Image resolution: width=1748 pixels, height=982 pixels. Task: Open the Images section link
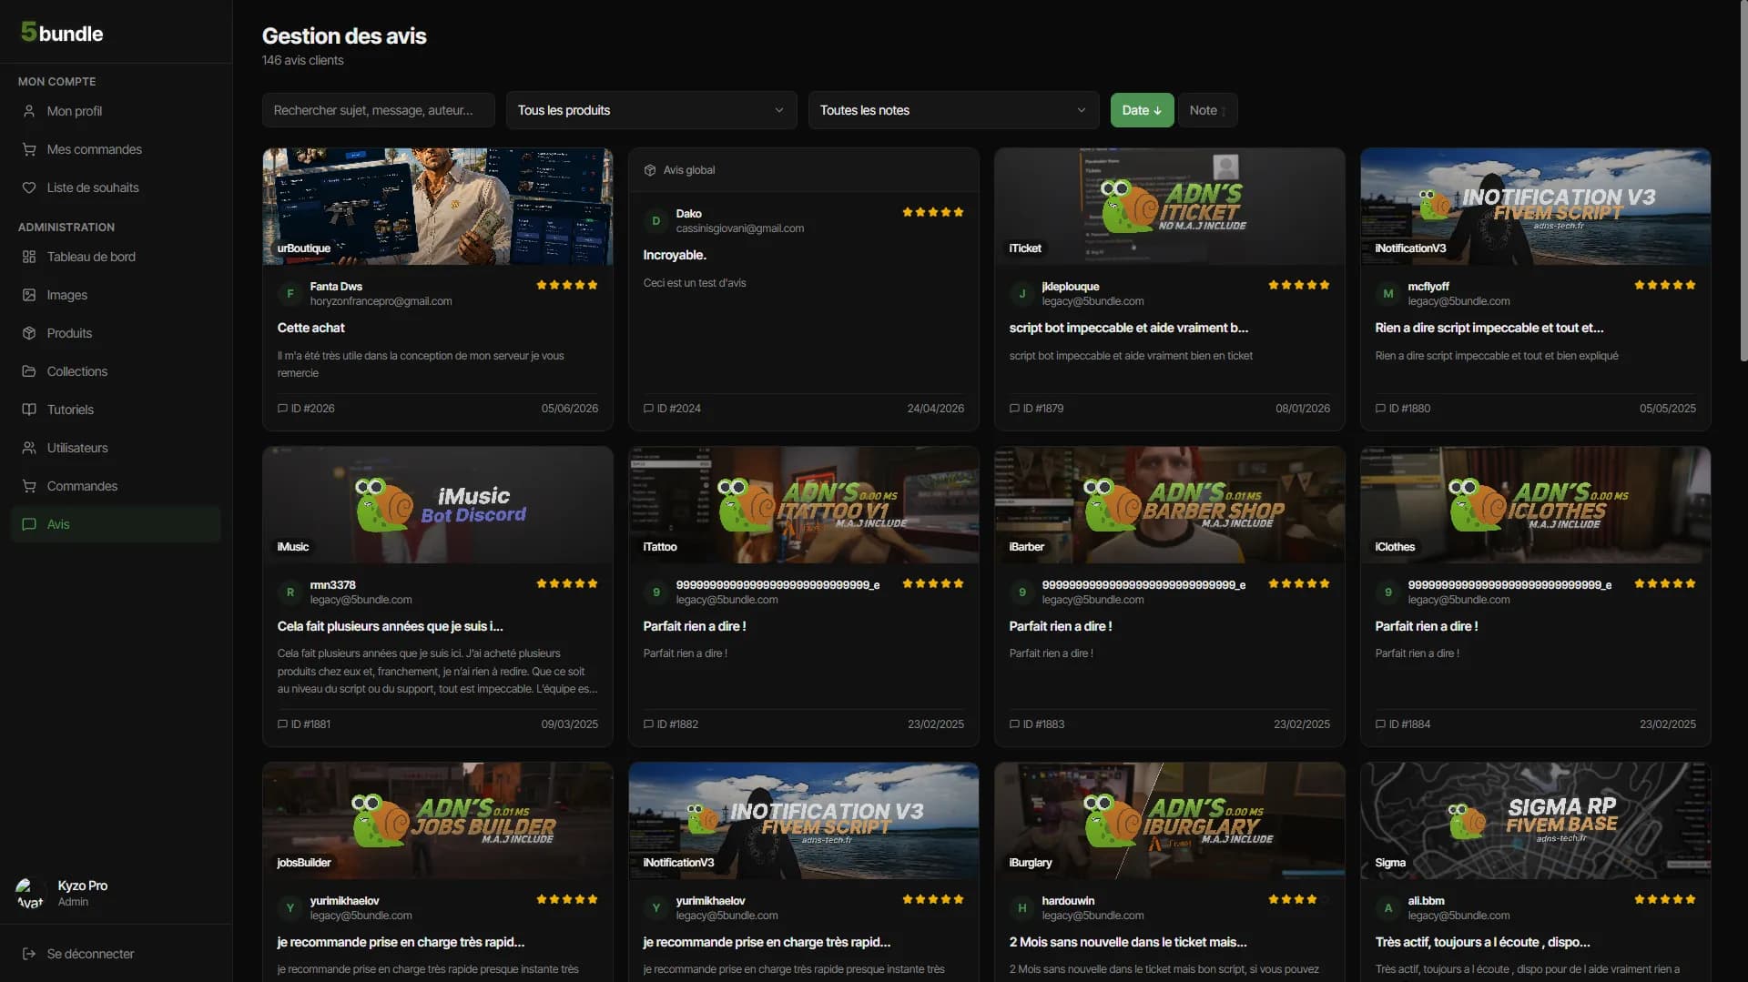116,295
